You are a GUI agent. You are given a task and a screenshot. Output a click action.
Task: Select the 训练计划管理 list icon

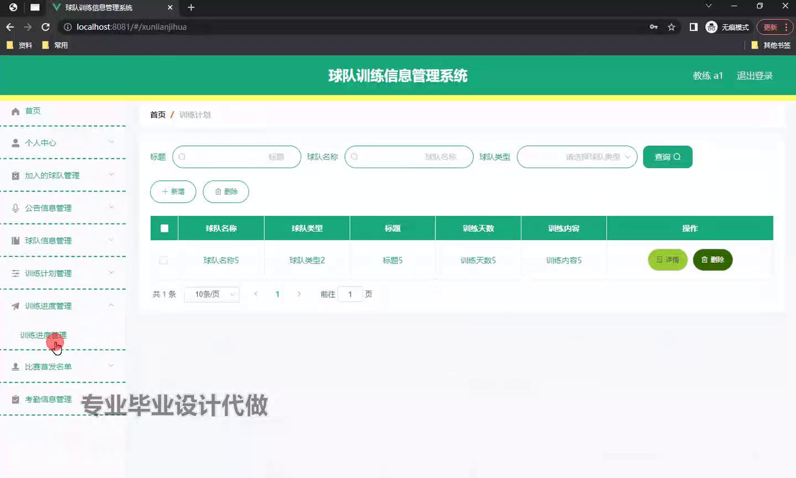pos(15,273)
